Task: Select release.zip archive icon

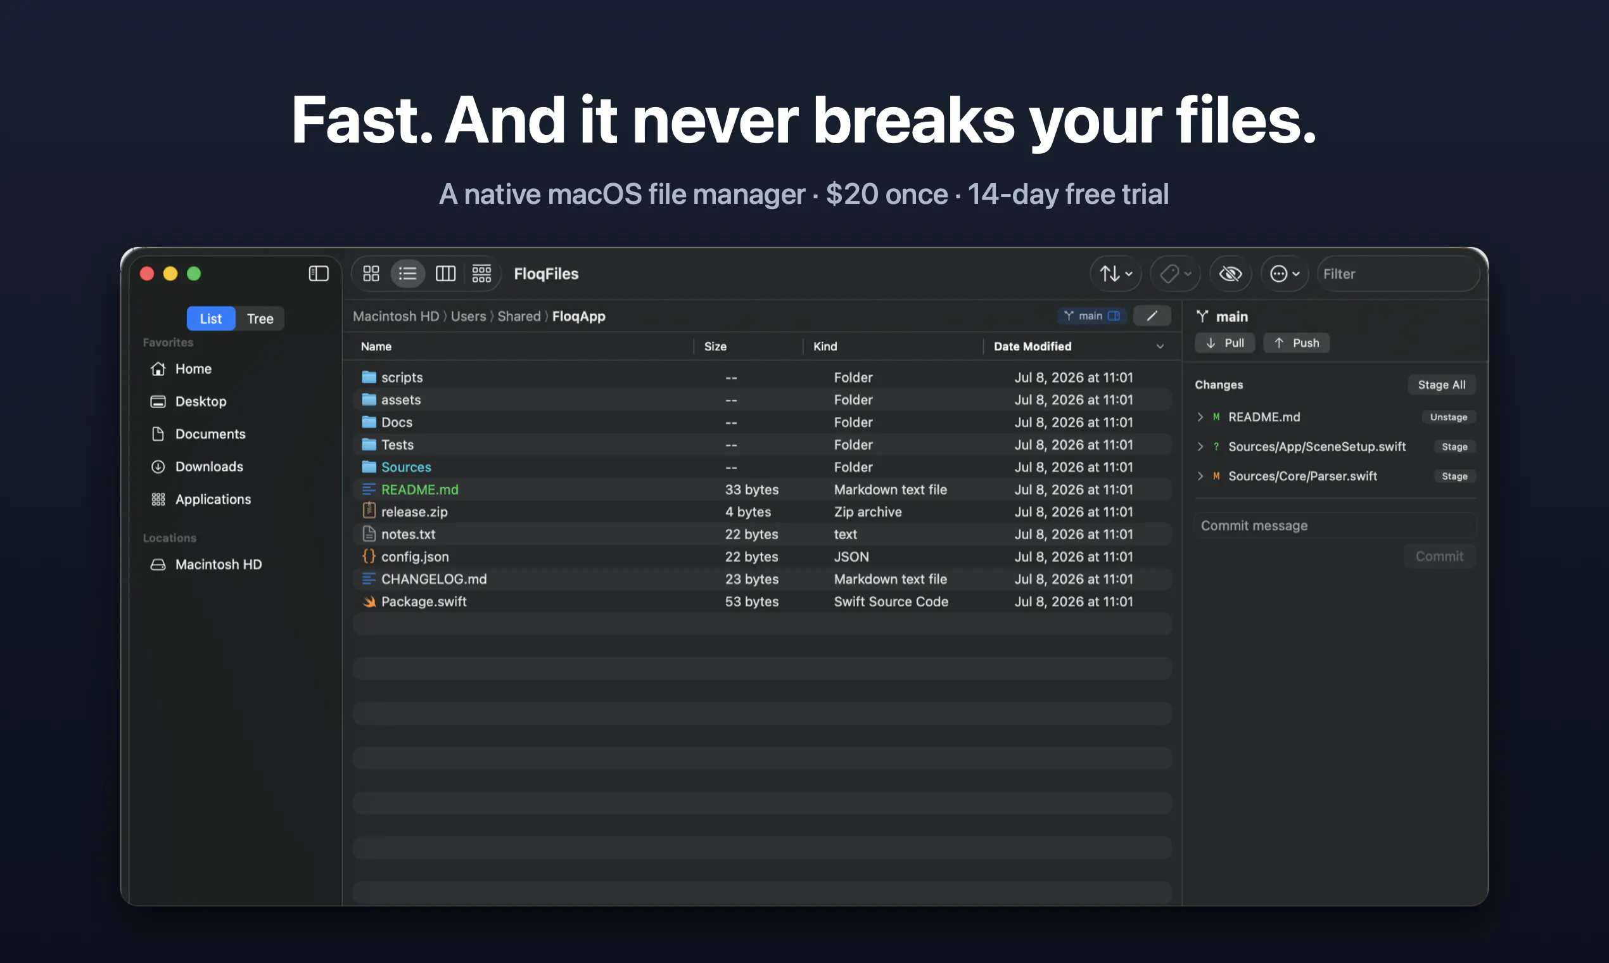Action: [x=369, y=511]
